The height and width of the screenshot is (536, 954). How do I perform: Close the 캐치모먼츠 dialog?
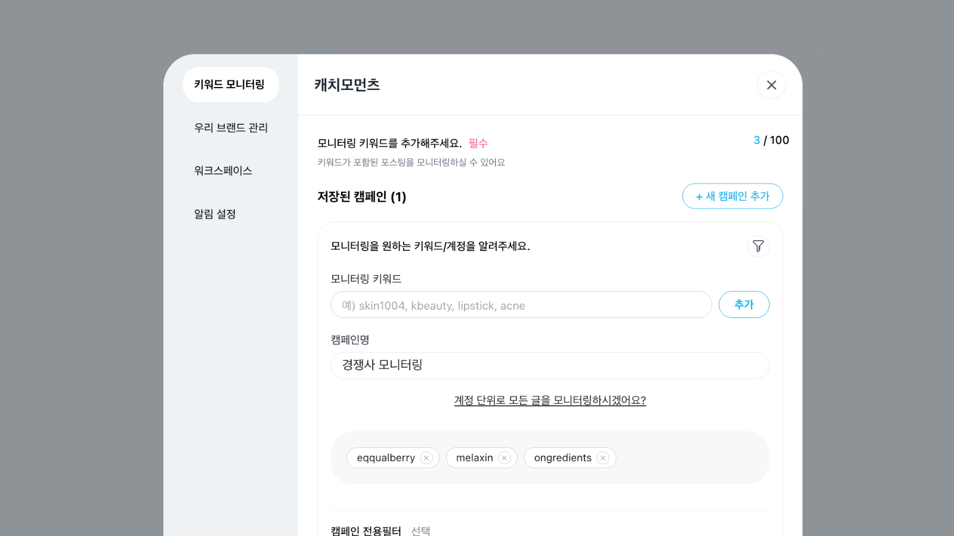771,85
